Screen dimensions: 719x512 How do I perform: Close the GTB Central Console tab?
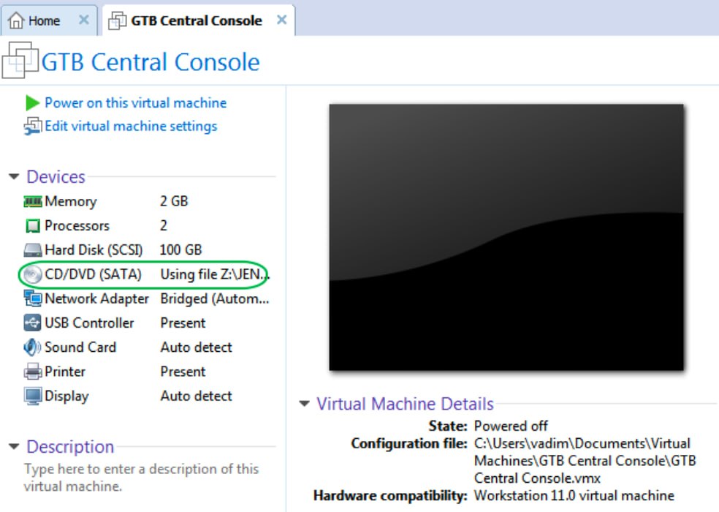(281, 20)
